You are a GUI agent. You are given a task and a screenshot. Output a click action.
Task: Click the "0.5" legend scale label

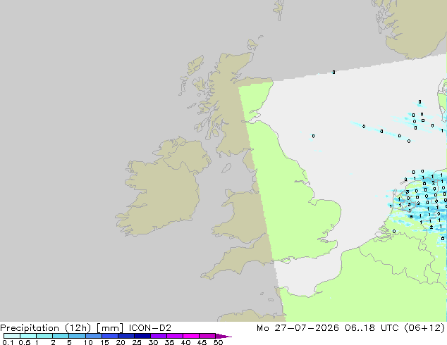[24, 342]
